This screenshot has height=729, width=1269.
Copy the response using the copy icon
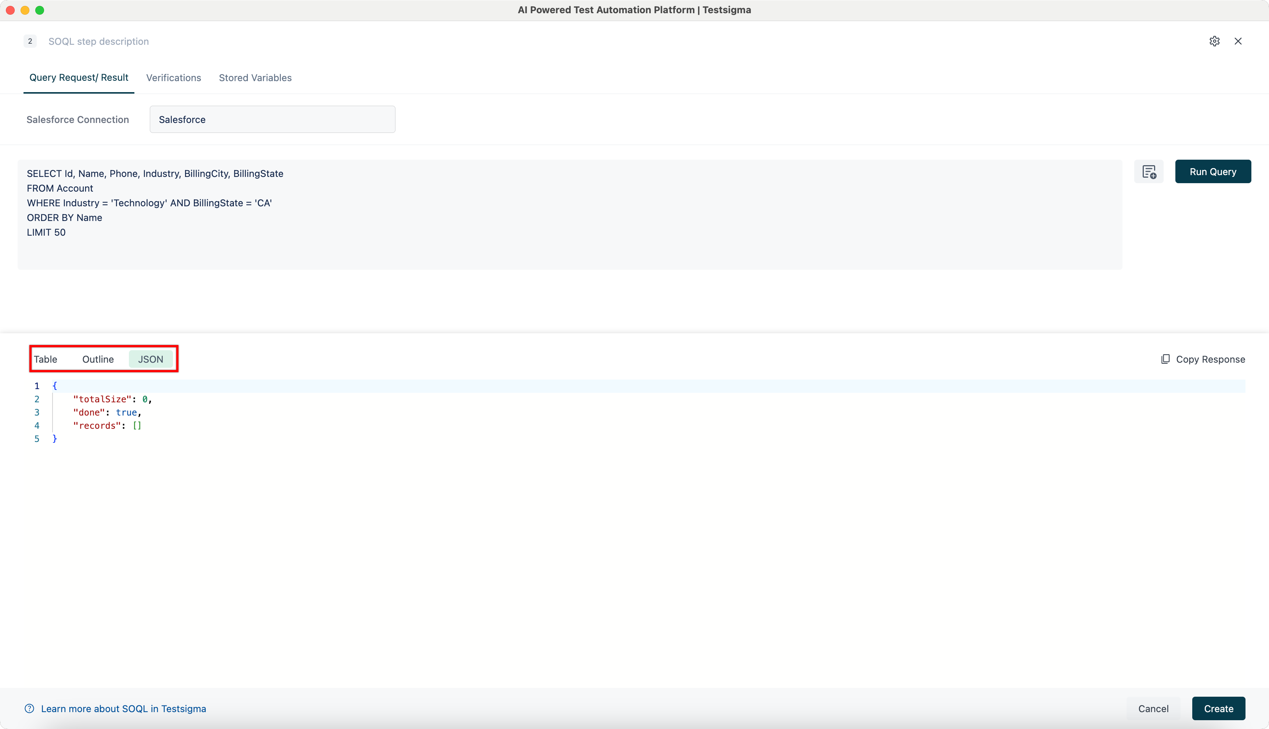pos(1166,359)
